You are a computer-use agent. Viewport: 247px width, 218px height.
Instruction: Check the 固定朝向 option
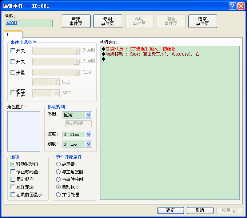point(13,179)
